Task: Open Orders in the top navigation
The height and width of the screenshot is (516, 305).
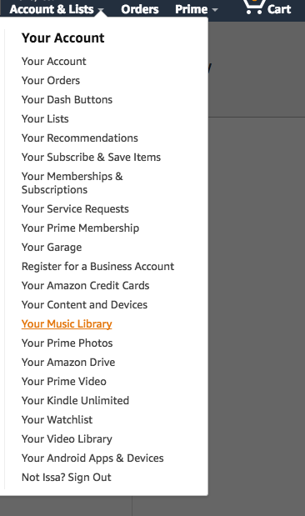Action: pyautogui.click(x=140, y=9)
